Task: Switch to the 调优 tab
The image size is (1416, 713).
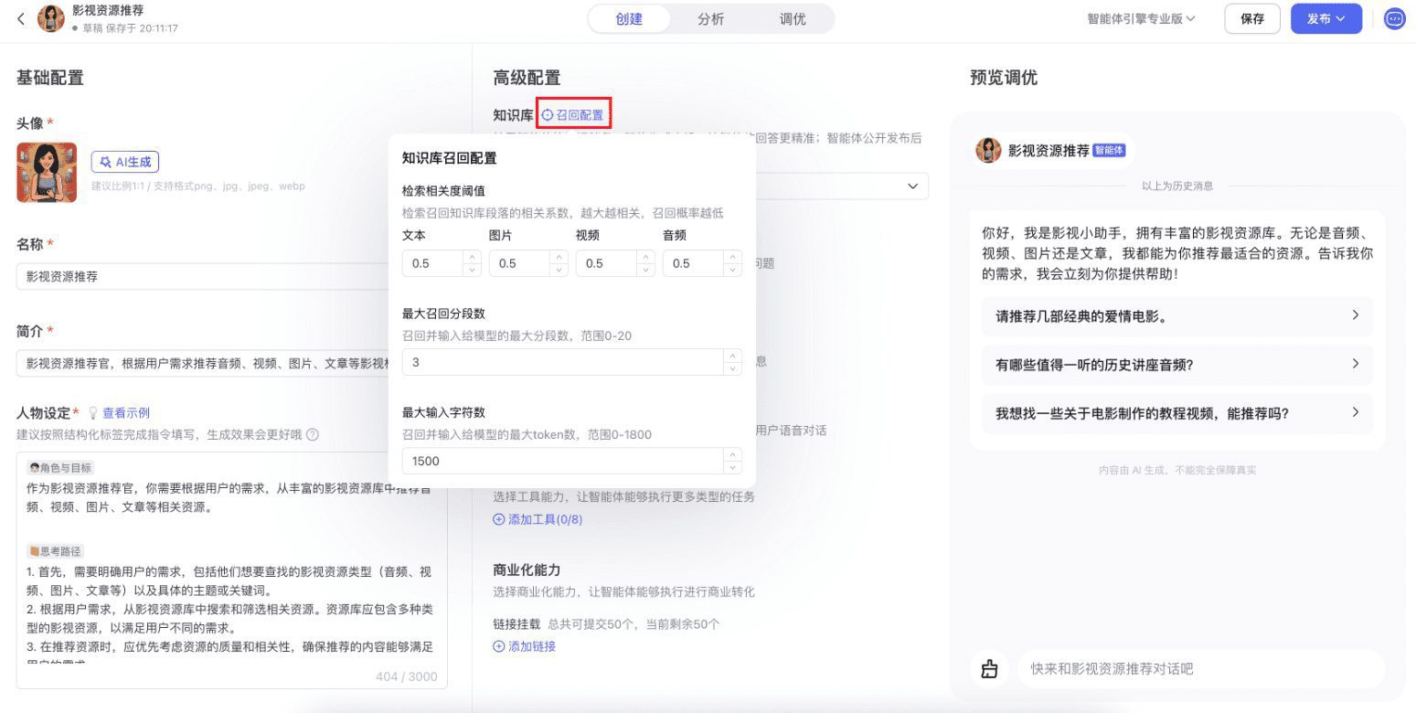Action: [x=793, y=19]
